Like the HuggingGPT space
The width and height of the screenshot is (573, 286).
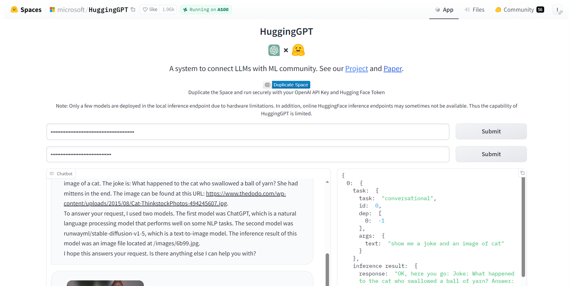click(x=150, y=10)
